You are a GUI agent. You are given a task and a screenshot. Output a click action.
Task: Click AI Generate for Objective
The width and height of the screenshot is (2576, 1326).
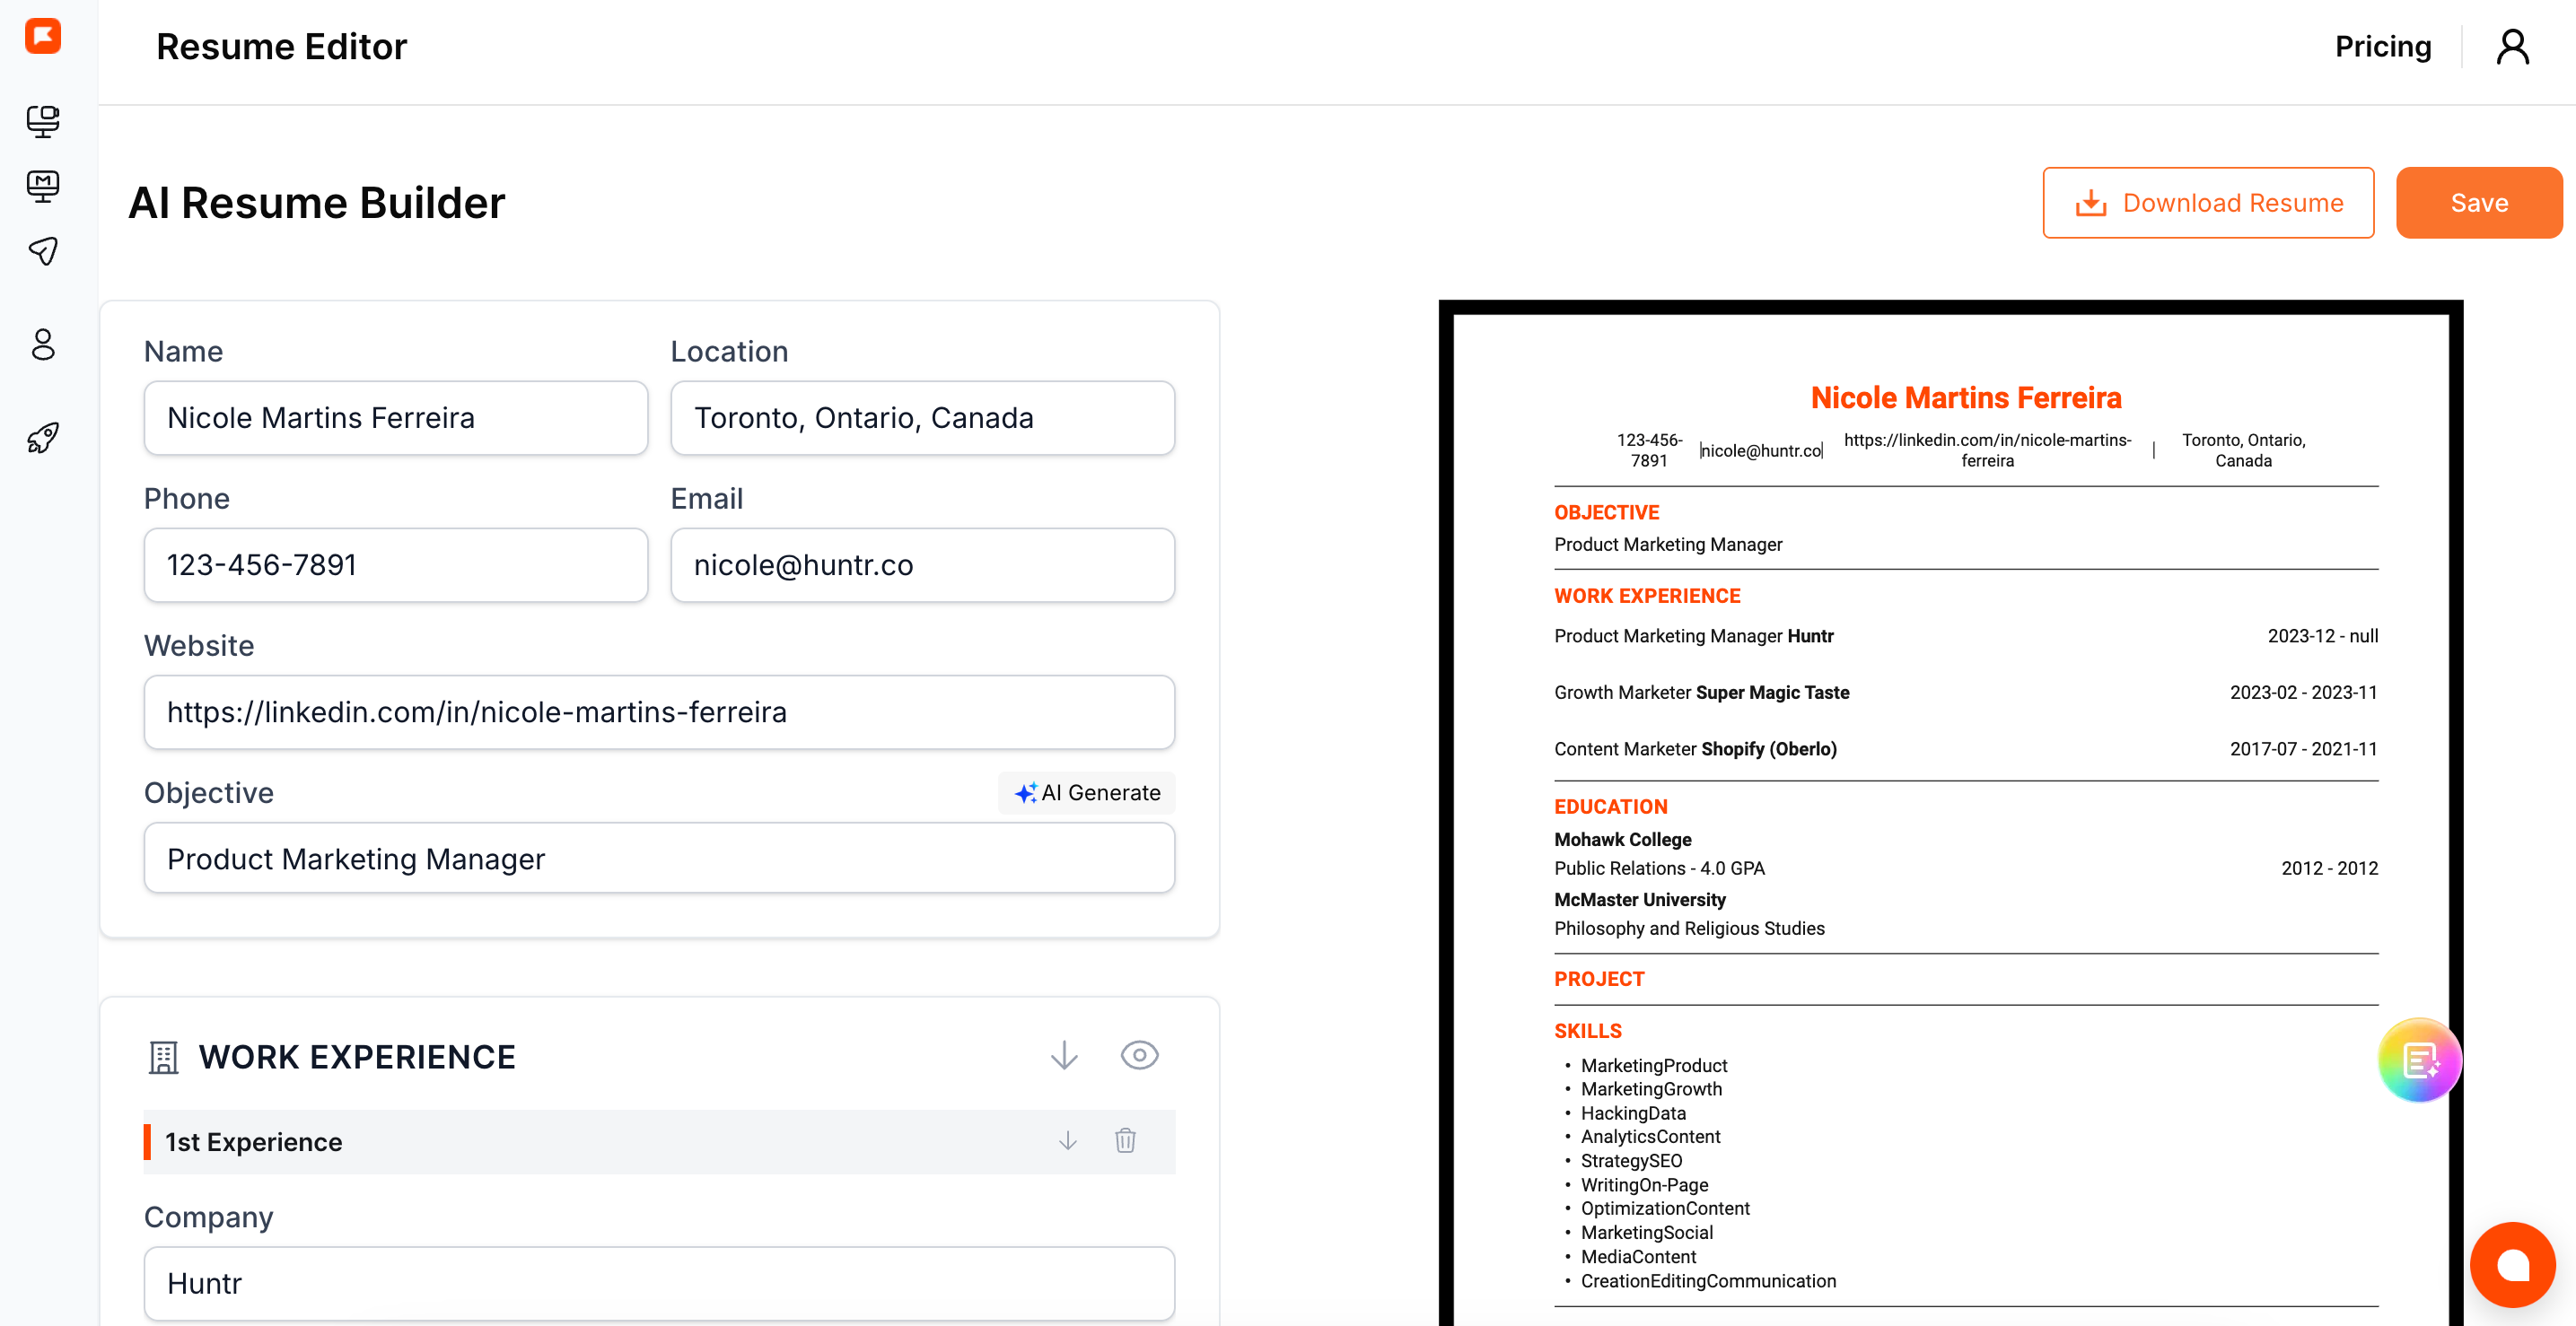1087,792
